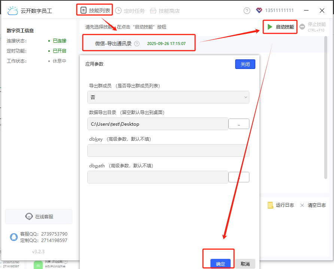Click the VIP diamond badge icon
Screen dimensions: 334x269
coord(259,11)
